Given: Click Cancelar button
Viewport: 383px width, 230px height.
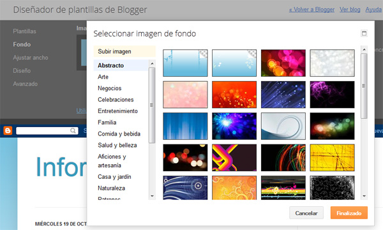Looking at the screenshot, I should (306, 213).
